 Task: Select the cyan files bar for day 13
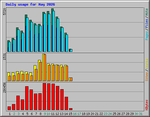tap(62, 39)
